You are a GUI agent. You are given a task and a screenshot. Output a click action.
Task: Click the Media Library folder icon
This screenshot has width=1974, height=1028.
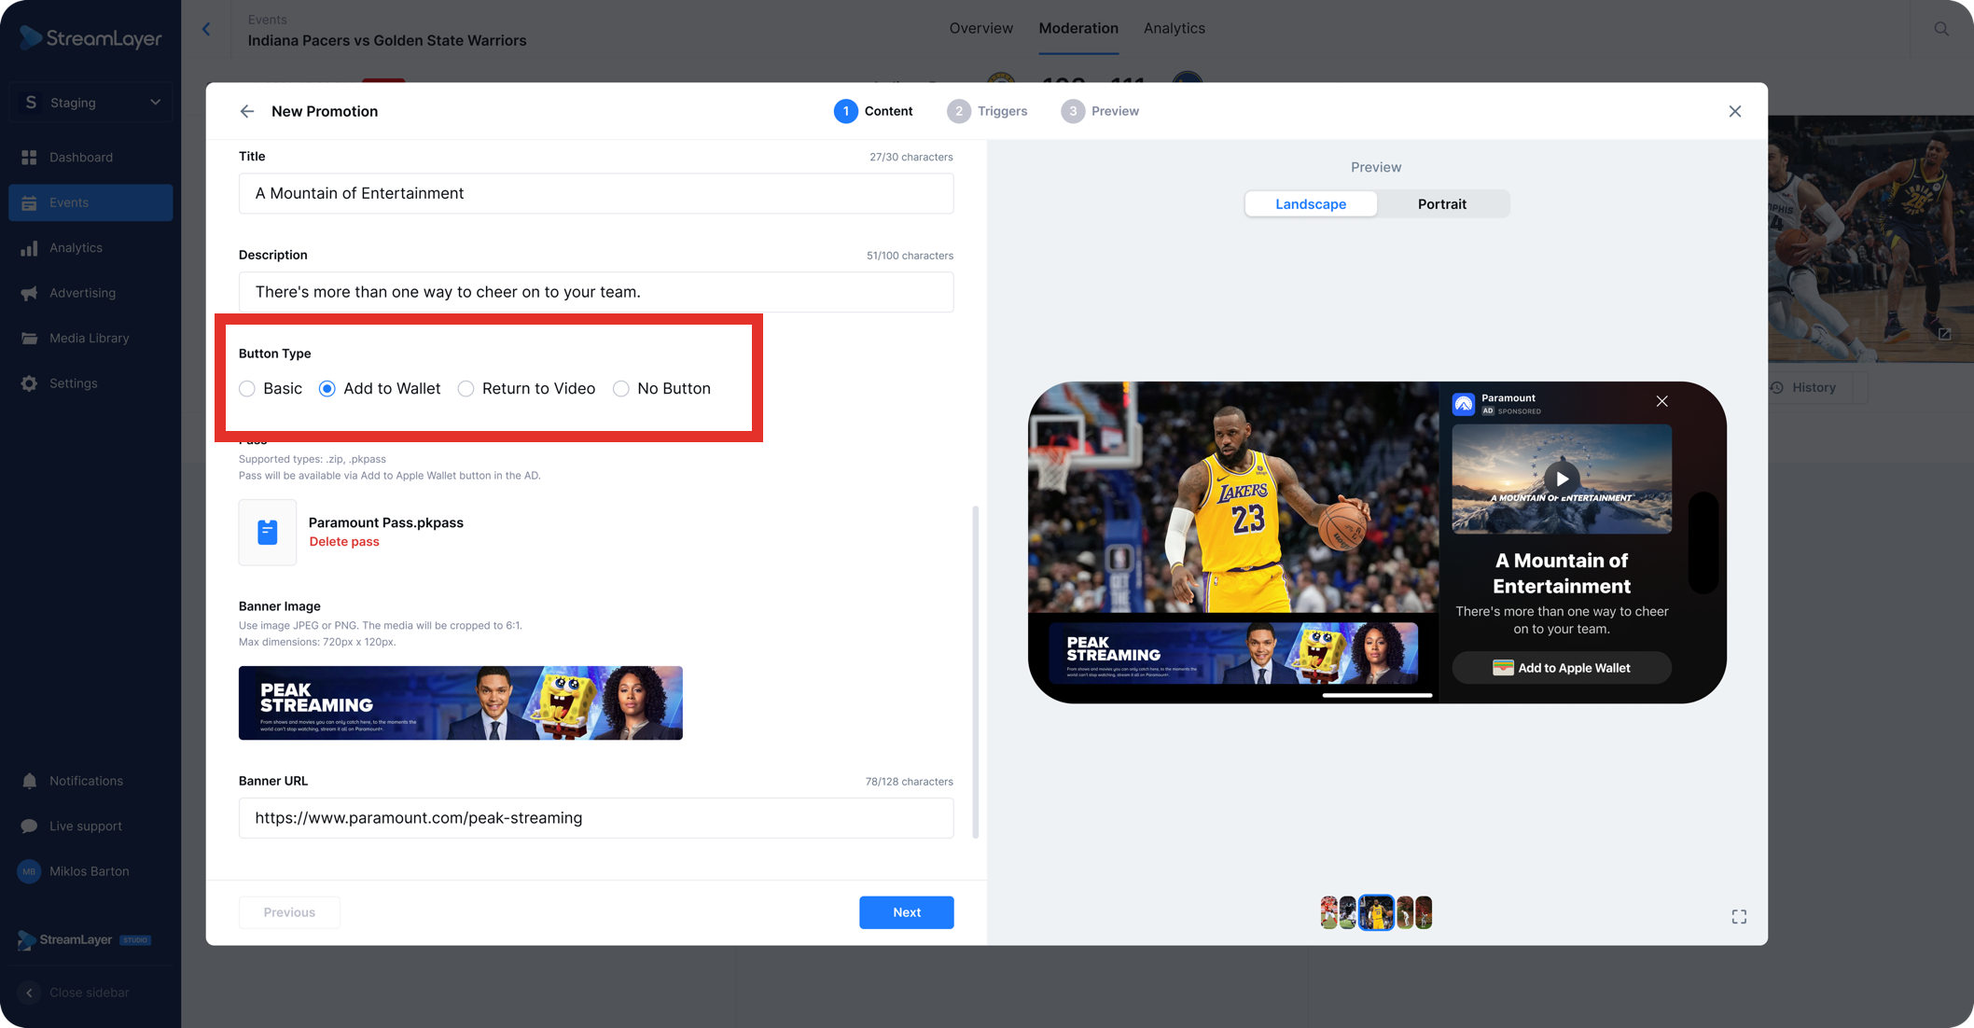pyautogui.click(x=30, y=339)
